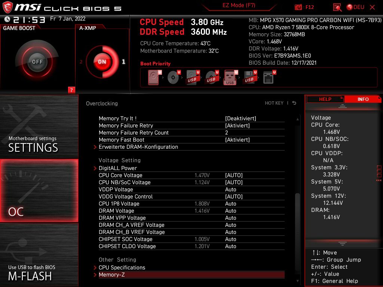
Task: Click the back arrow next to HOT KEY
Action: pos(294,103)
